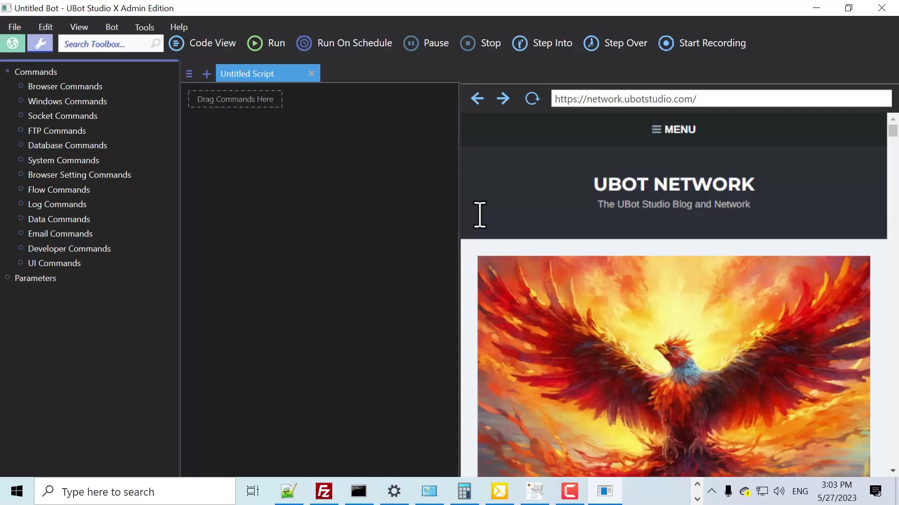Open Calculator from the taskbar
This screenshot has height=505, width=899.
(x=464, y=491)
